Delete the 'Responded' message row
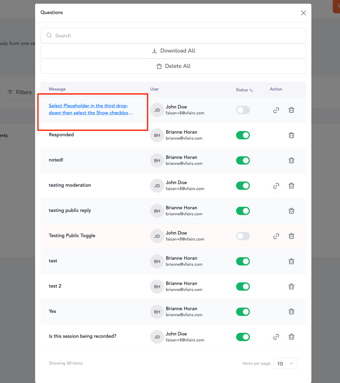 291,135
